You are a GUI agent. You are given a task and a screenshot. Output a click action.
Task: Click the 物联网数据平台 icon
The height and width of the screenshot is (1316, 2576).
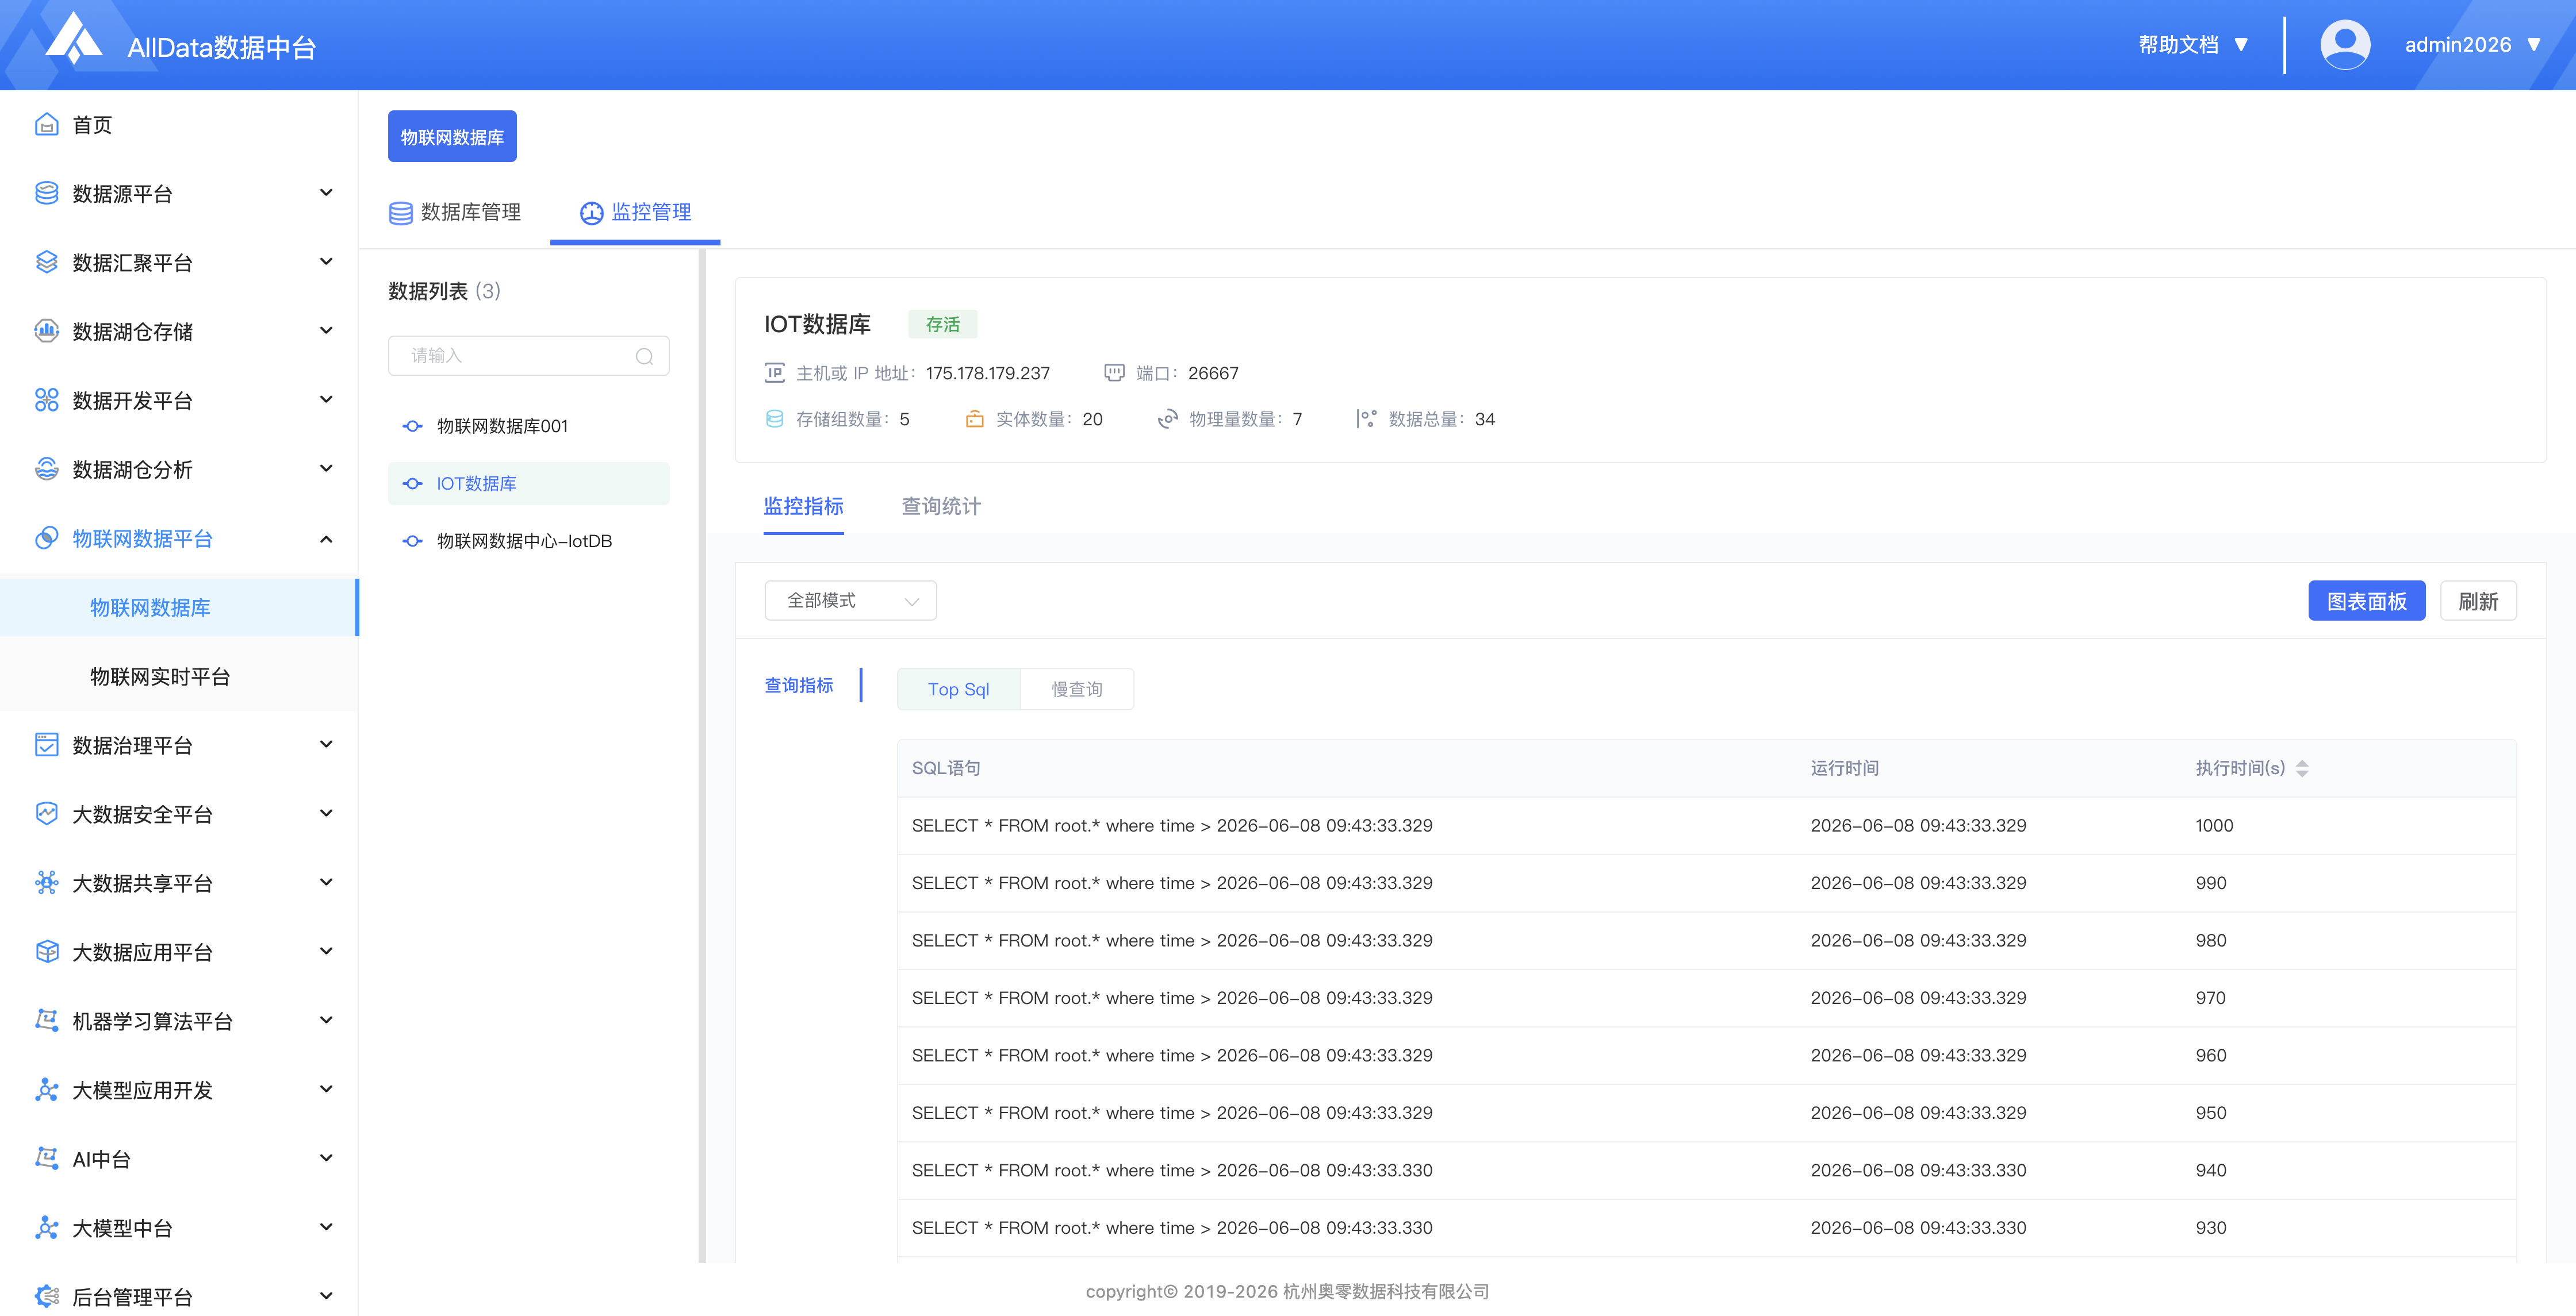pos(46,538)
